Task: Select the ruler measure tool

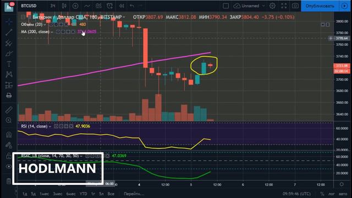Action: coord(9,110)
